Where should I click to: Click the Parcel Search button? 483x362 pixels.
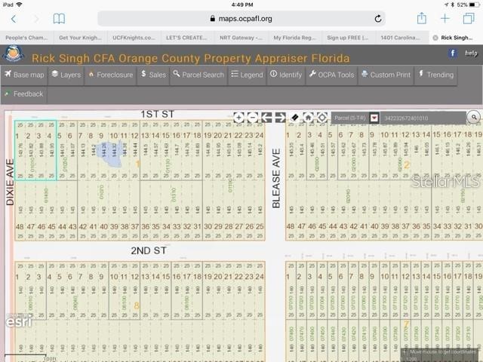click(x=198, y=75)
